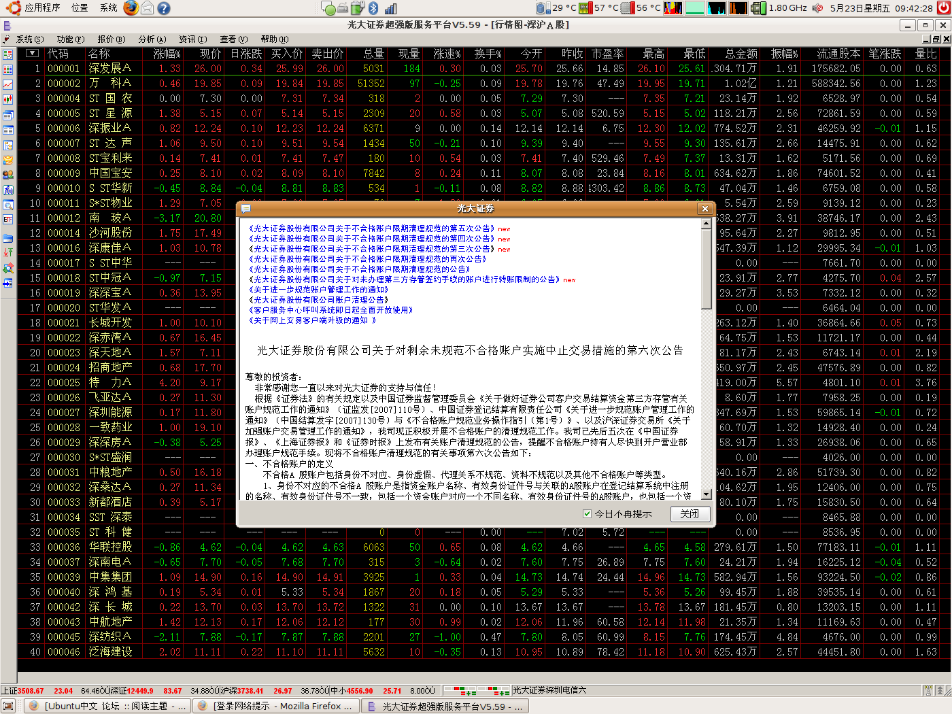The width and height of the screenshot is (952, 714).
Task: Click the red power button in top panel
Action: [943, 8]
